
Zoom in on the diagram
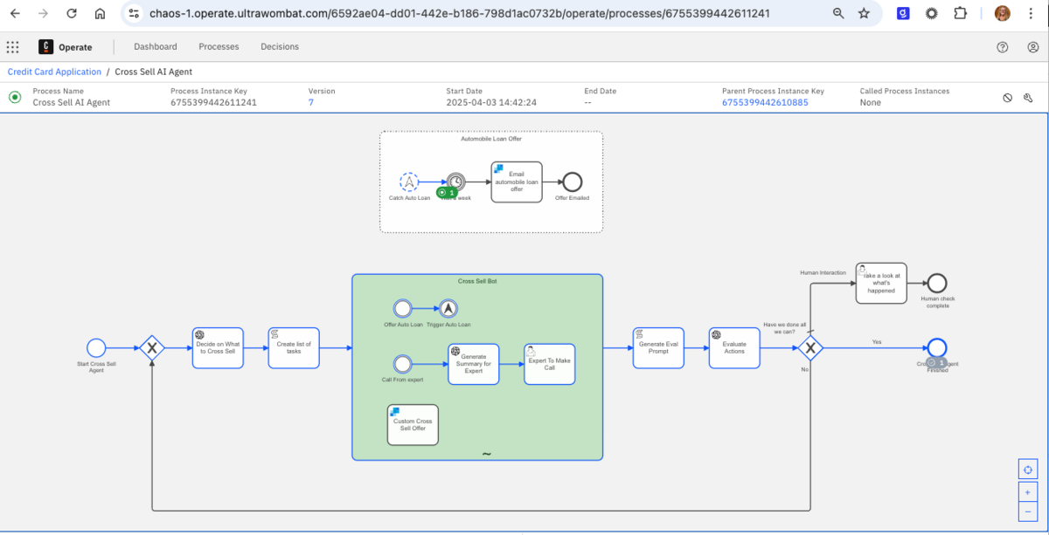1029,492
